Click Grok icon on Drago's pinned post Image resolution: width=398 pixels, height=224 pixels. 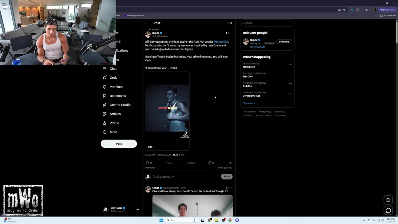[227, 33]
